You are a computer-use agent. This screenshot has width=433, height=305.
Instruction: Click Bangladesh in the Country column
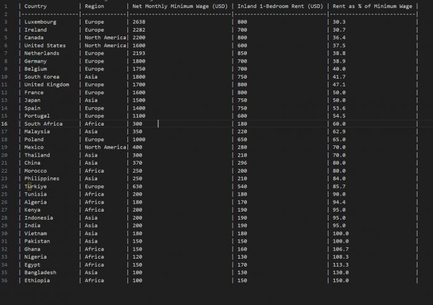coord(40,272)
